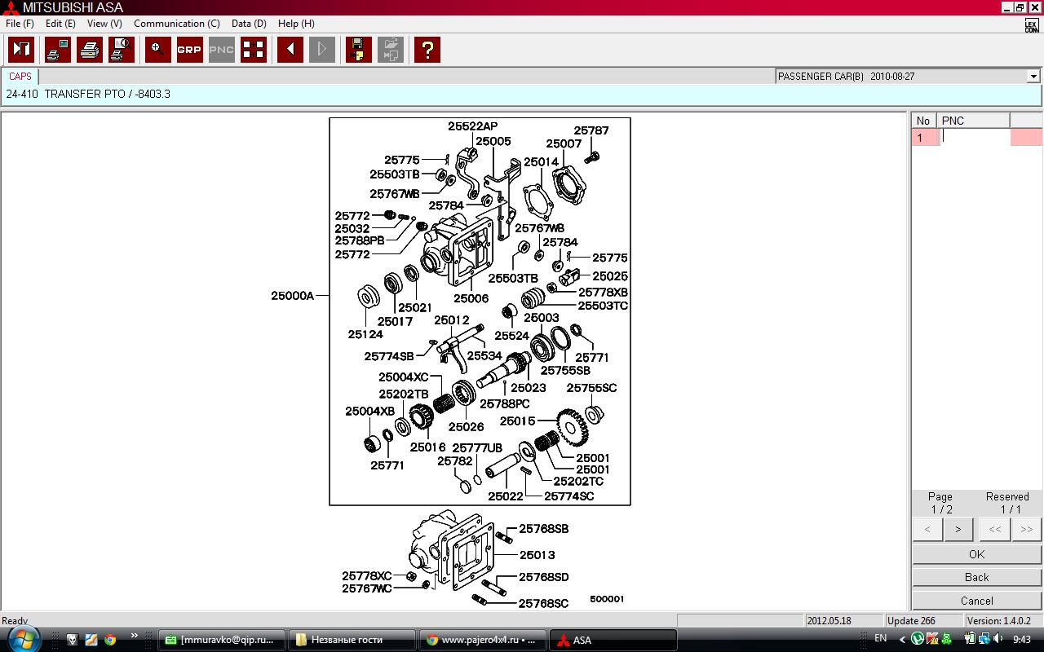Select the CAPS tab
The width and height of the screenshot is (1044, 652).
pyautogui.click(x=20, y=77)
